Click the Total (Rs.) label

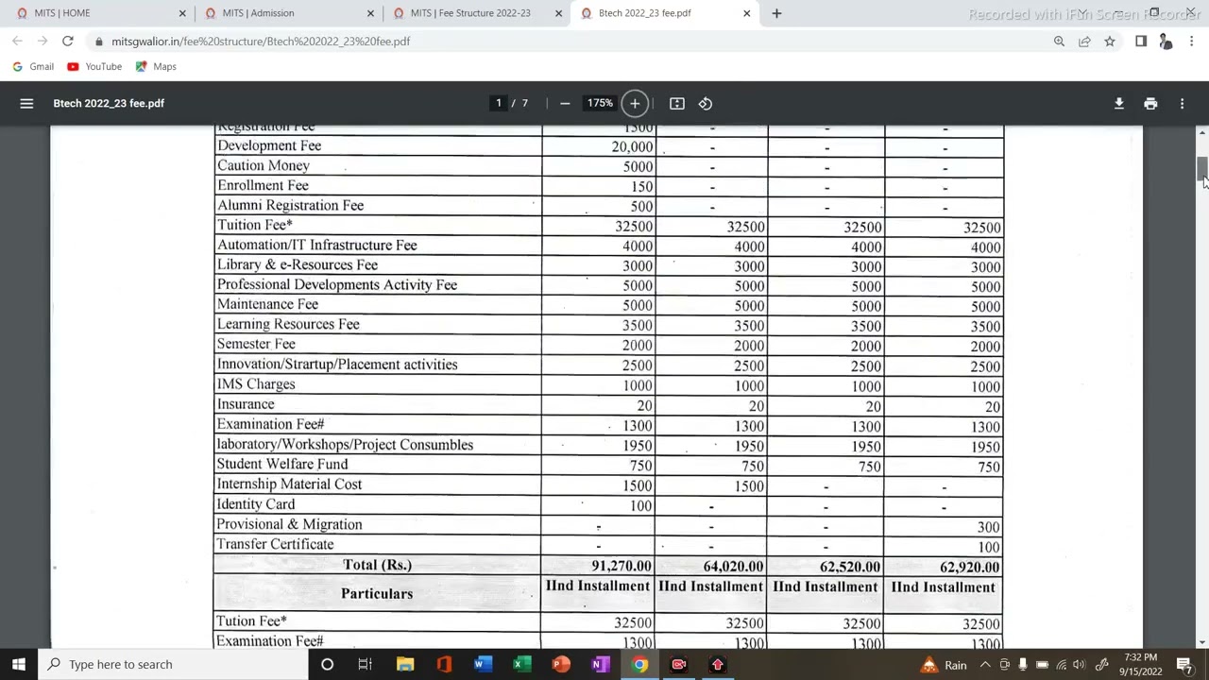377,565
